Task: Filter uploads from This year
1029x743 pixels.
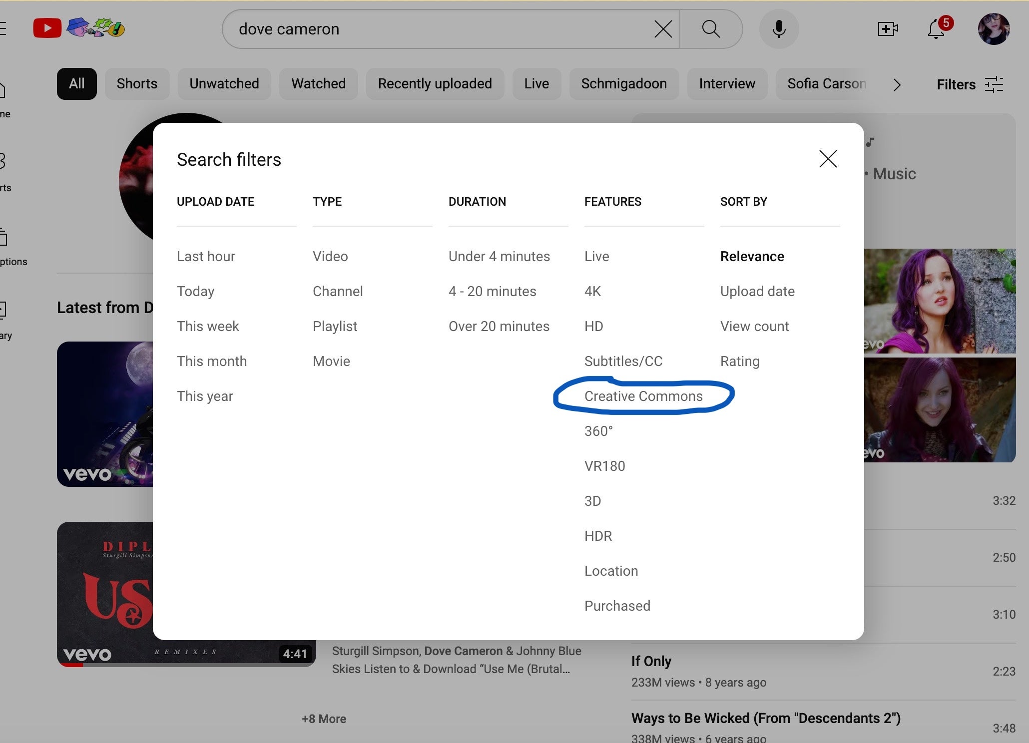Action: (x=205, y=396)
